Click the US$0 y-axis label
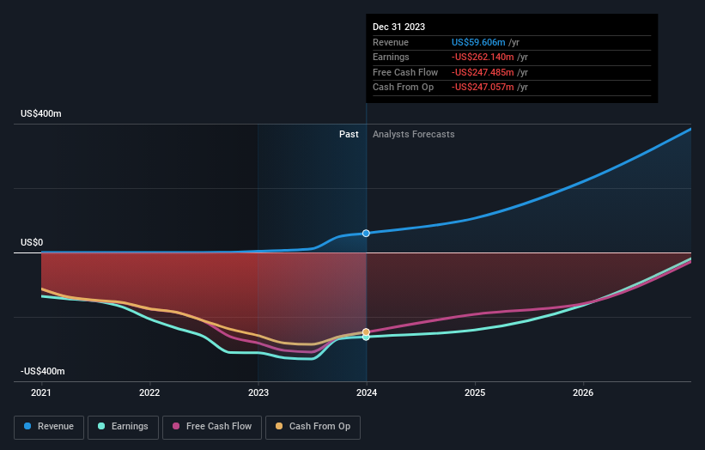The image size is (705, 450). [x=32, y=243]
